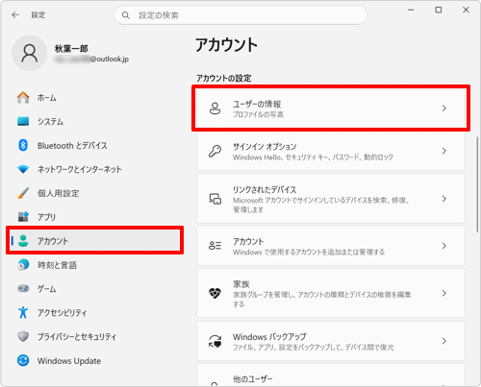Minimize the settings window

coord(411,10)
